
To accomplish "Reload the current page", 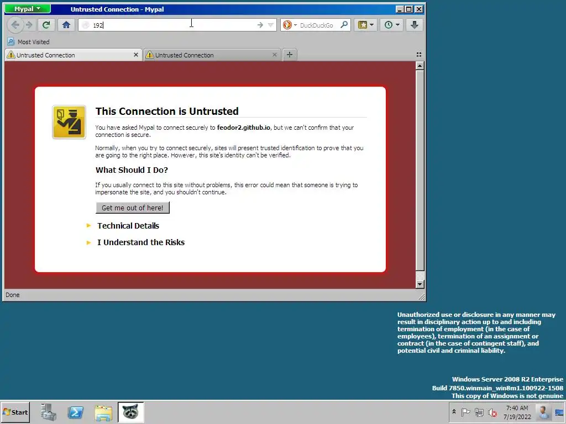I will click(x=46, y=25).
